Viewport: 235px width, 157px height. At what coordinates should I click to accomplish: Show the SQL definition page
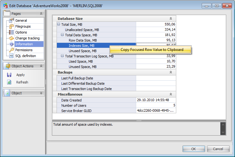click(x=25, y=56)
